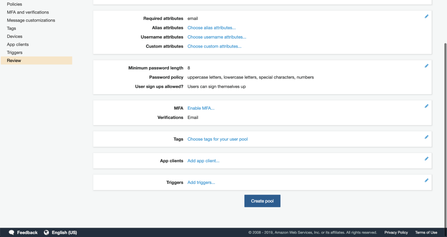This screenshot has width=447, height=237.
Task: Click Choose tags for your user pool
Action: tap(218, 139)
